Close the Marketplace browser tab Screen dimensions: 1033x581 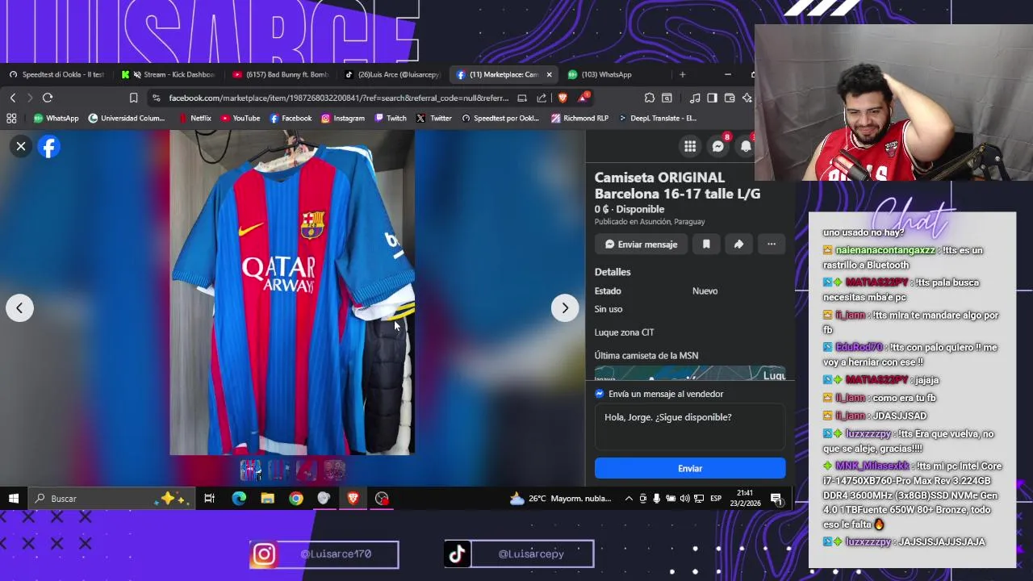(x=549, y=74)
